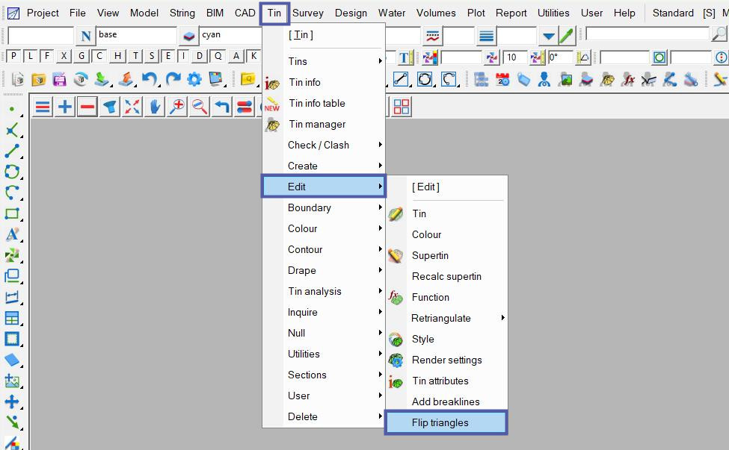Choose Render settings in Edit submenu
This screenshot has width=729, height=450.
447,360
